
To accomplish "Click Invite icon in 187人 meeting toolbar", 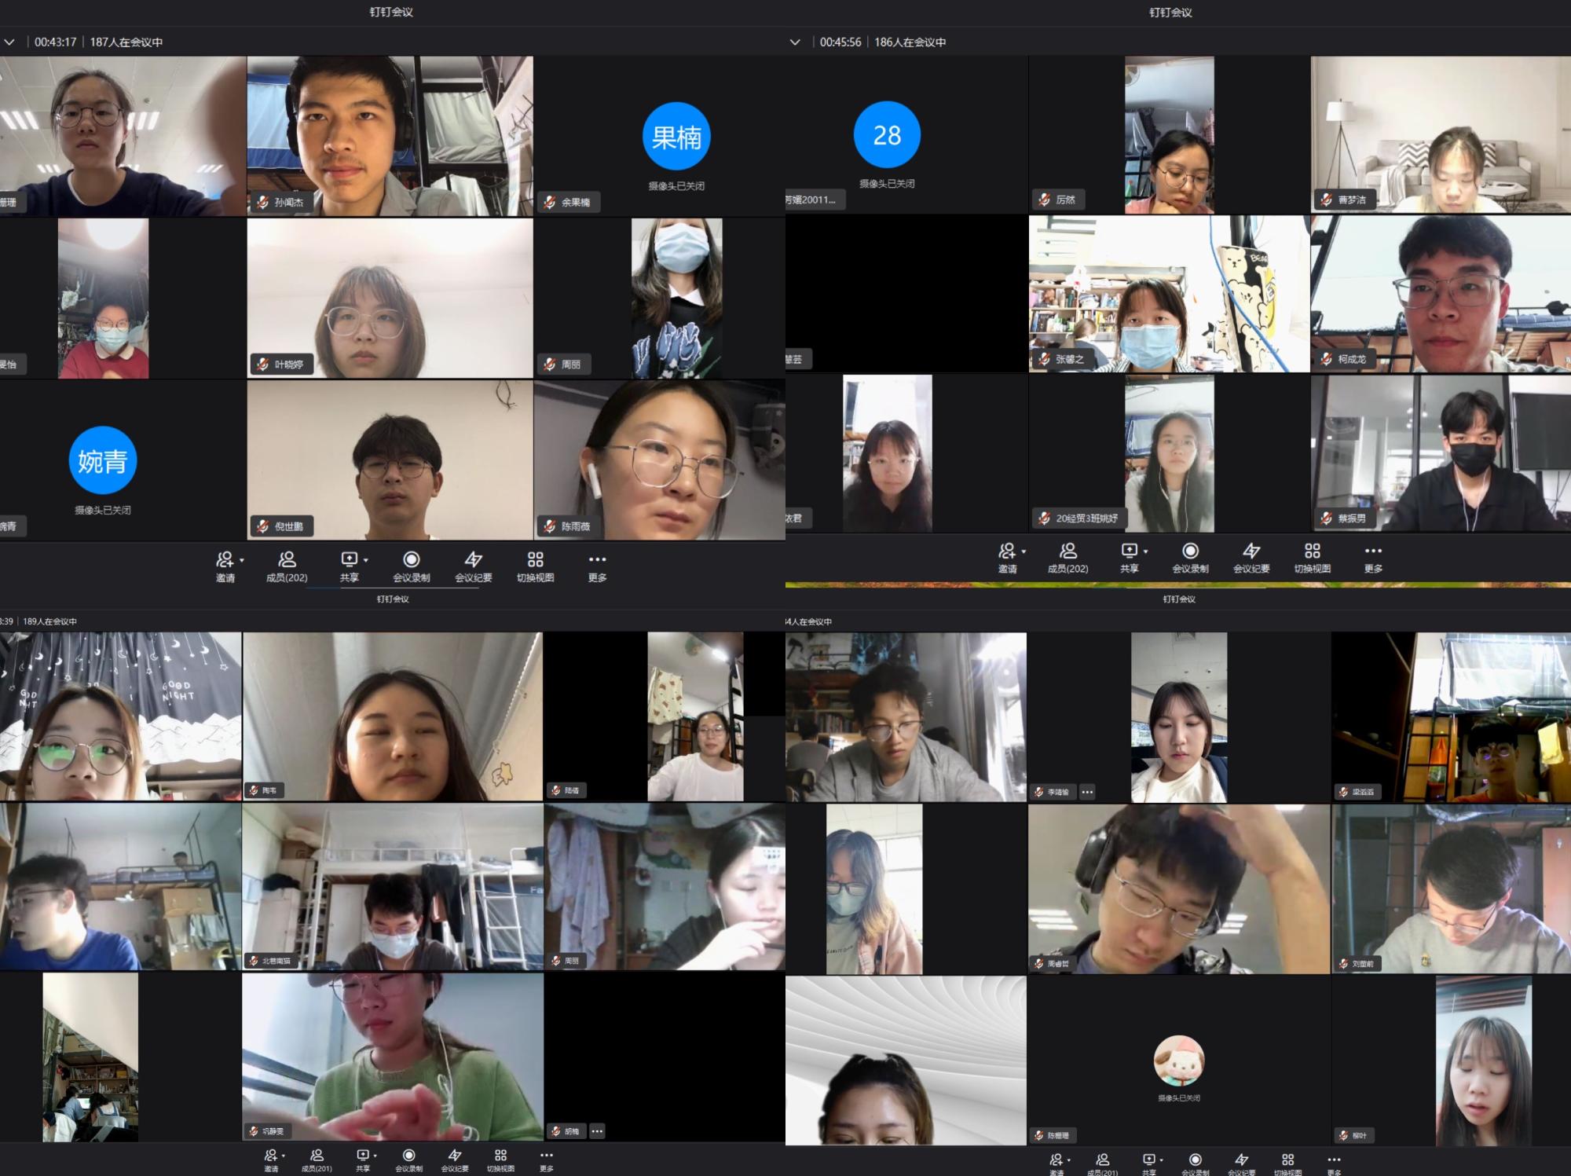I will [225, 559].
